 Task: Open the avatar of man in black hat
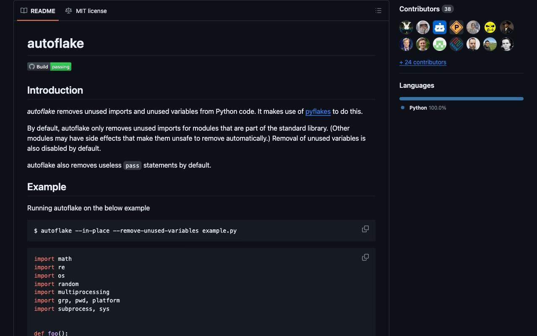(507, 27)
